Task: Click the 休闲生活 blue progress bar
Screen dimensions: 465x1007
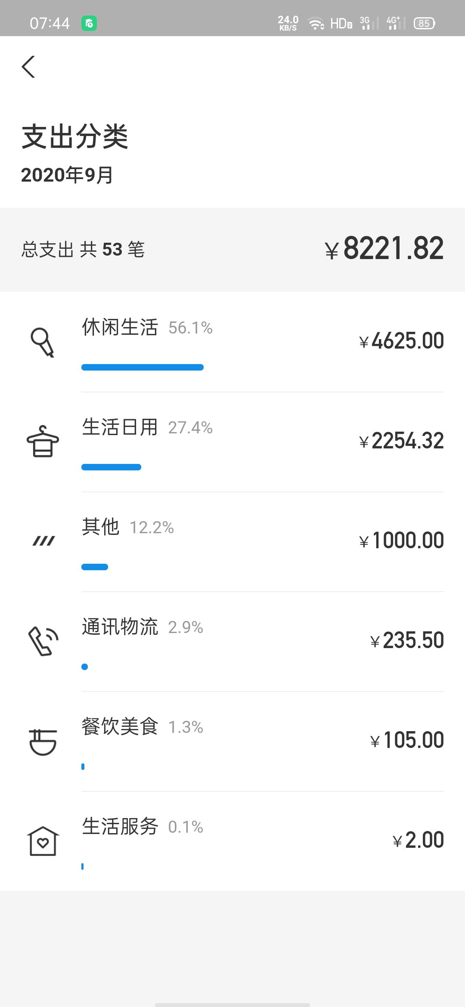Action: 143,367
